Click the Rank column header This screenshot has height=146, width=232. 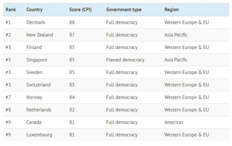click(x=11, y=10)
